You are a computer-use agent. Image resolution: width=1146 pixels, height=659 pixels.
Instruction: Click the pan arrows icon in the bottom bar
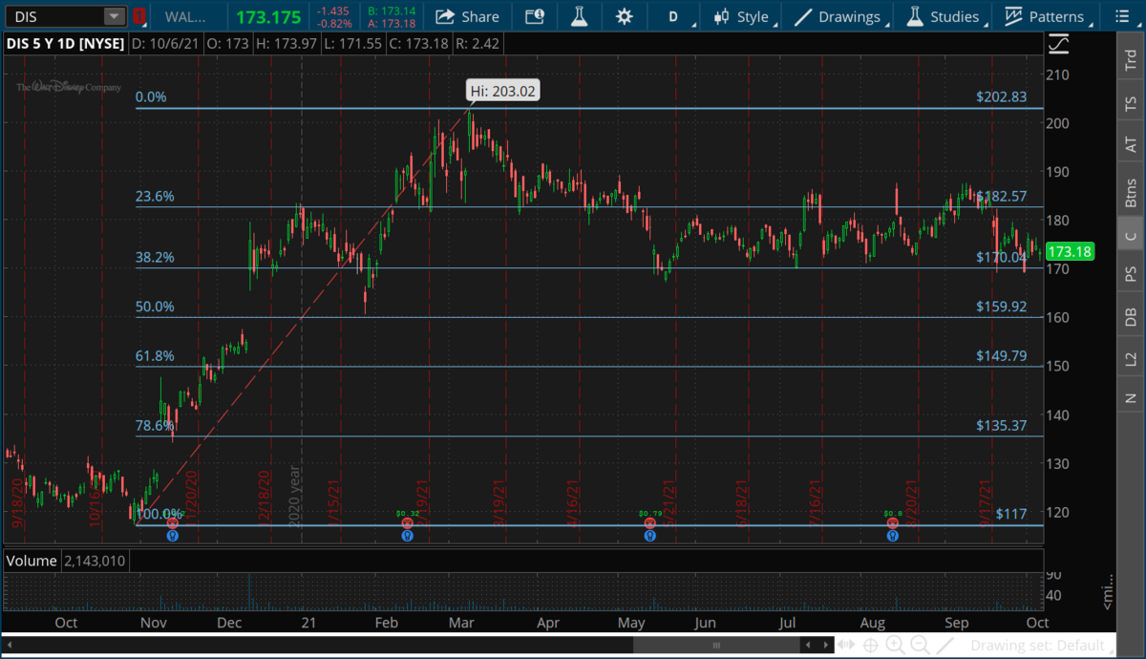click(846, 645)
